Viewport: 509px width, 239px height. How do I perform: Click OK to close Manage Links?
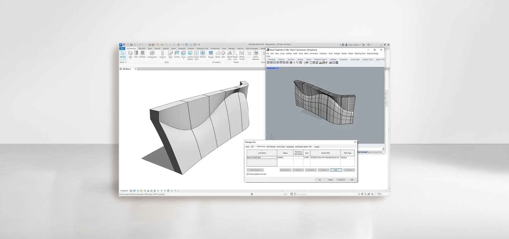click(x=320, y=180)
